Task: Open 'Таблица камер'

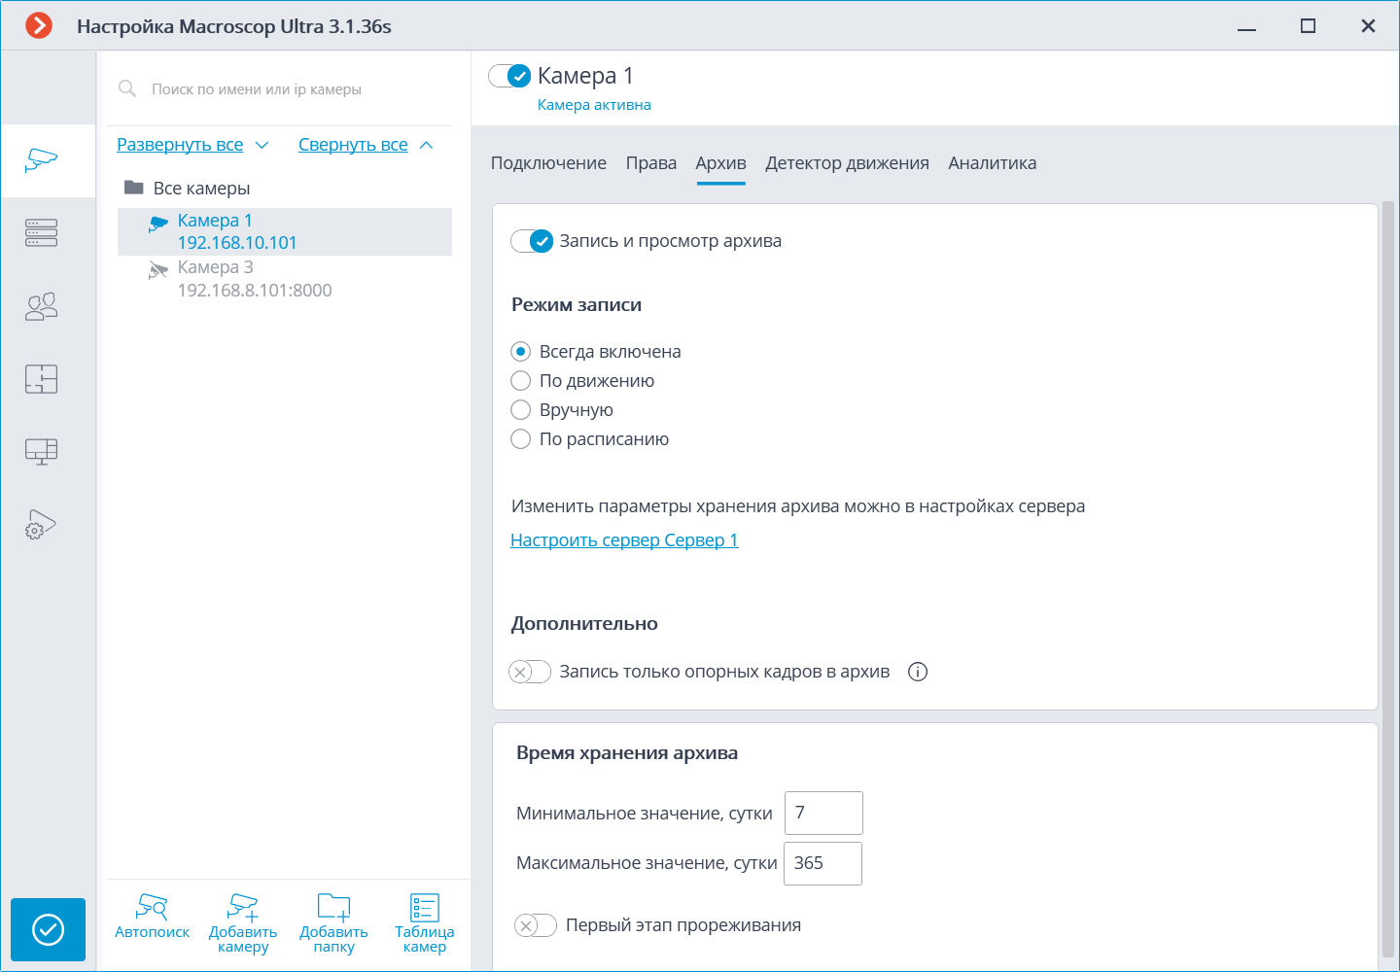Action: pos(425,923)
